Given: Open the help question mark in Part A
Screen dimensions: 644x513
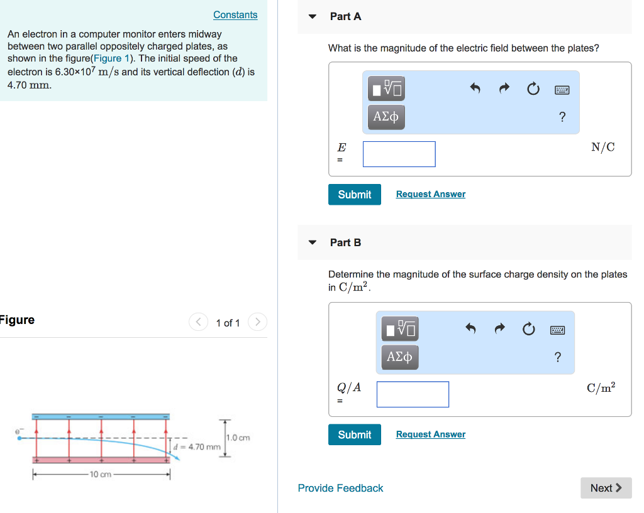Looking at the screenshot, I should coord(562,117).
